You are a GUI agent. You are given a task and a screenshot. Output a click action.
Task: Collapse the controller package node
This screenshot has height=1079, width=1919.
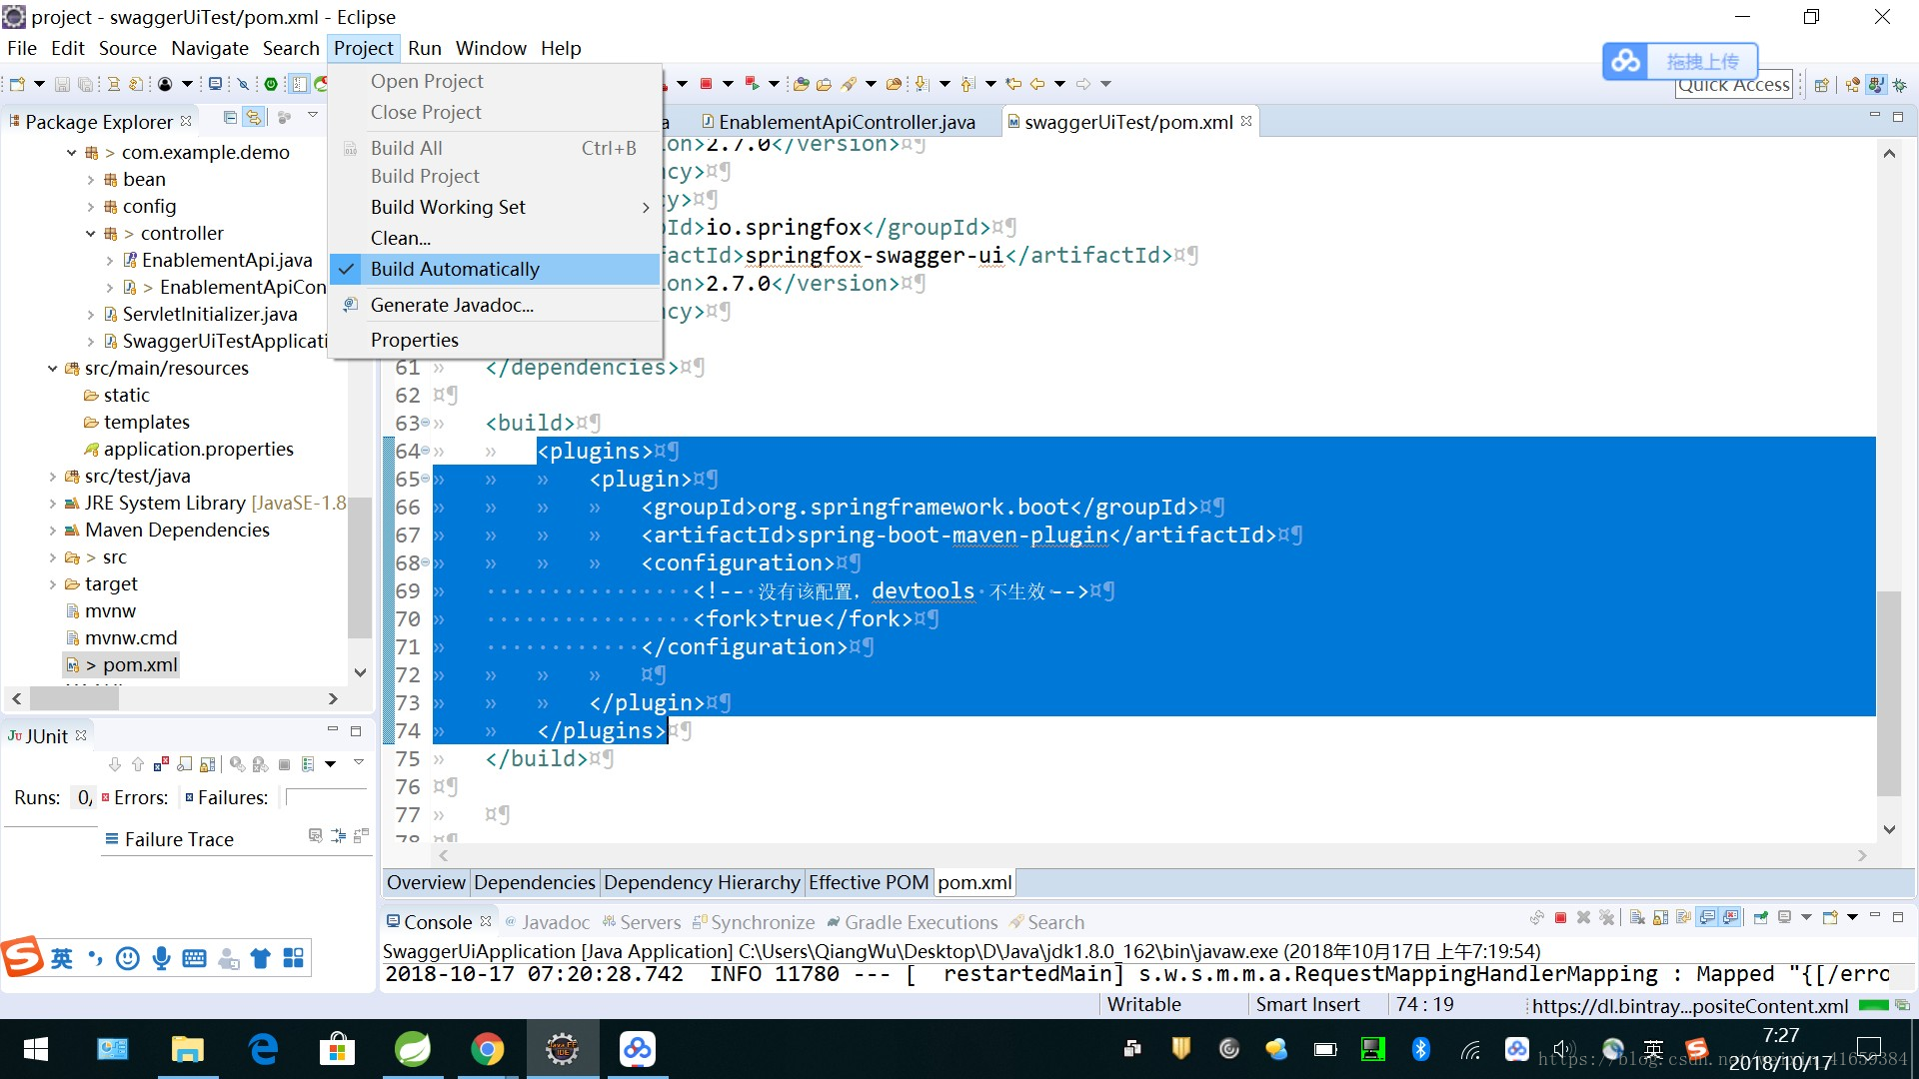(x=90, y=234)
